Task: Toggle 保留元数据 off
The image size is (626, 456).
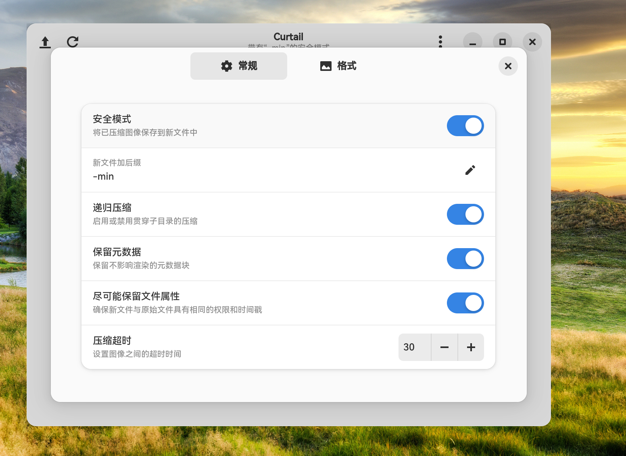Action: click(465, 259)
